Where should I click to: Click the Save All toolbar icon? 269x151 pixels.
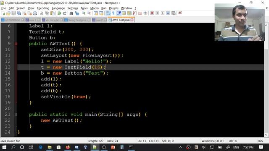tap(19, 13)
